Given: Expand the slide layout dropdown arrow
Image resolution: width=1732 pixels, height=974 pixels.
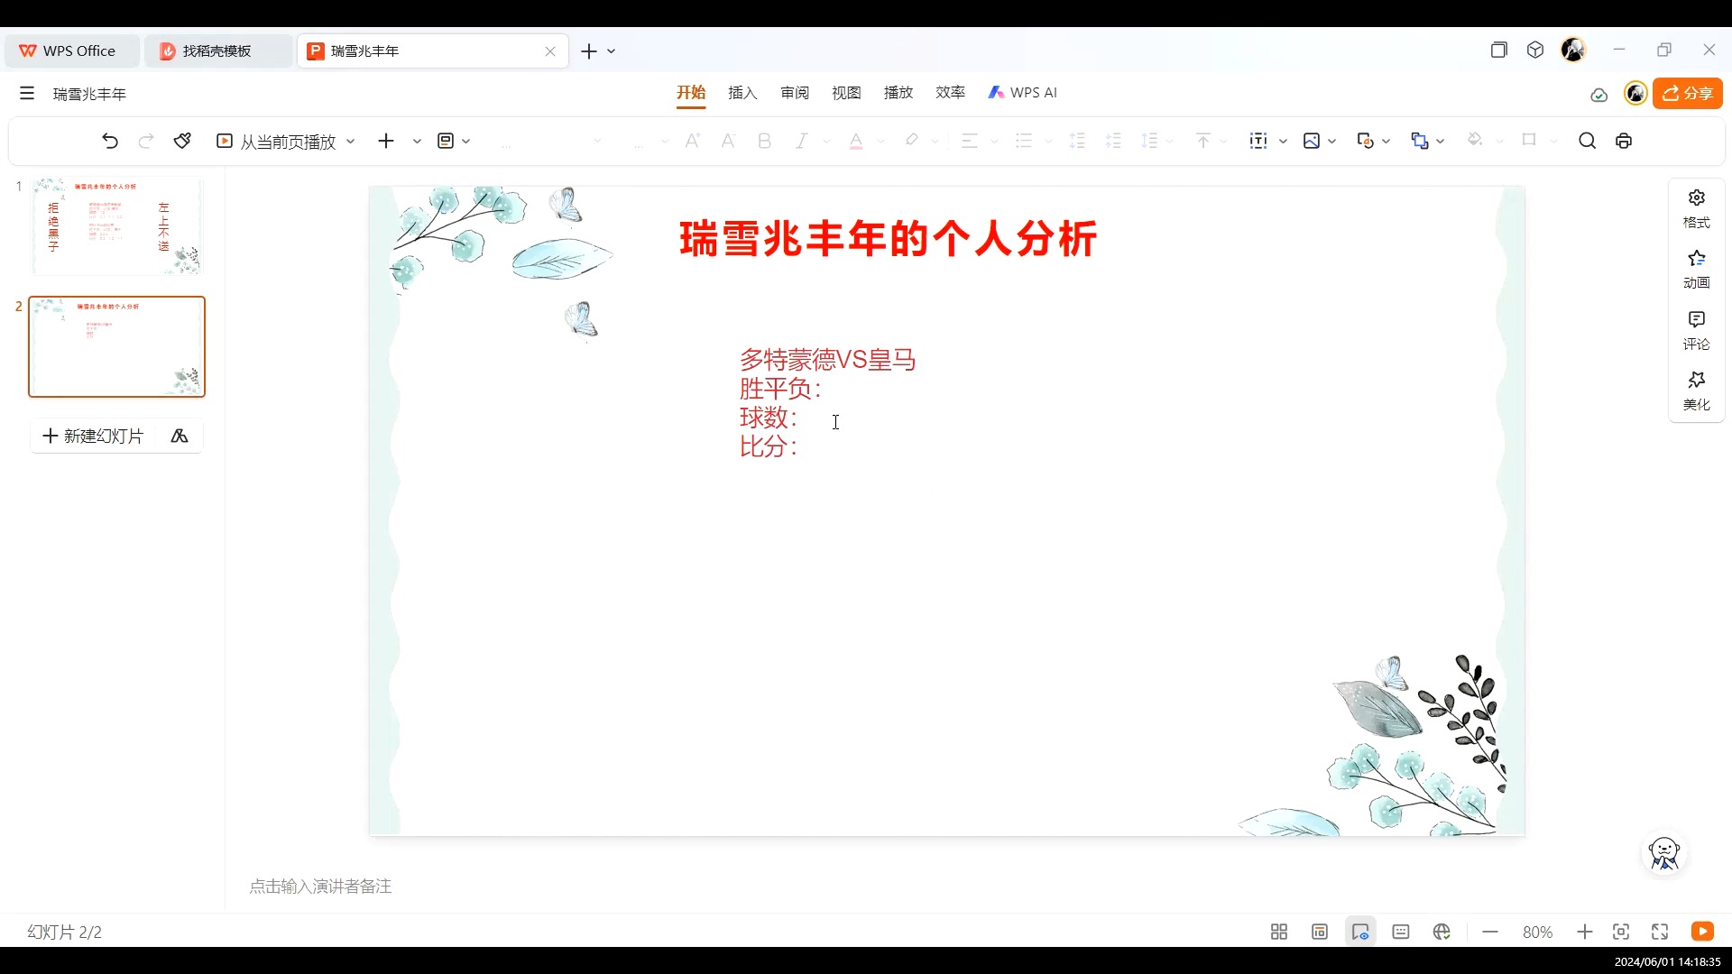Looking at the screenshot, I should 466,142.
